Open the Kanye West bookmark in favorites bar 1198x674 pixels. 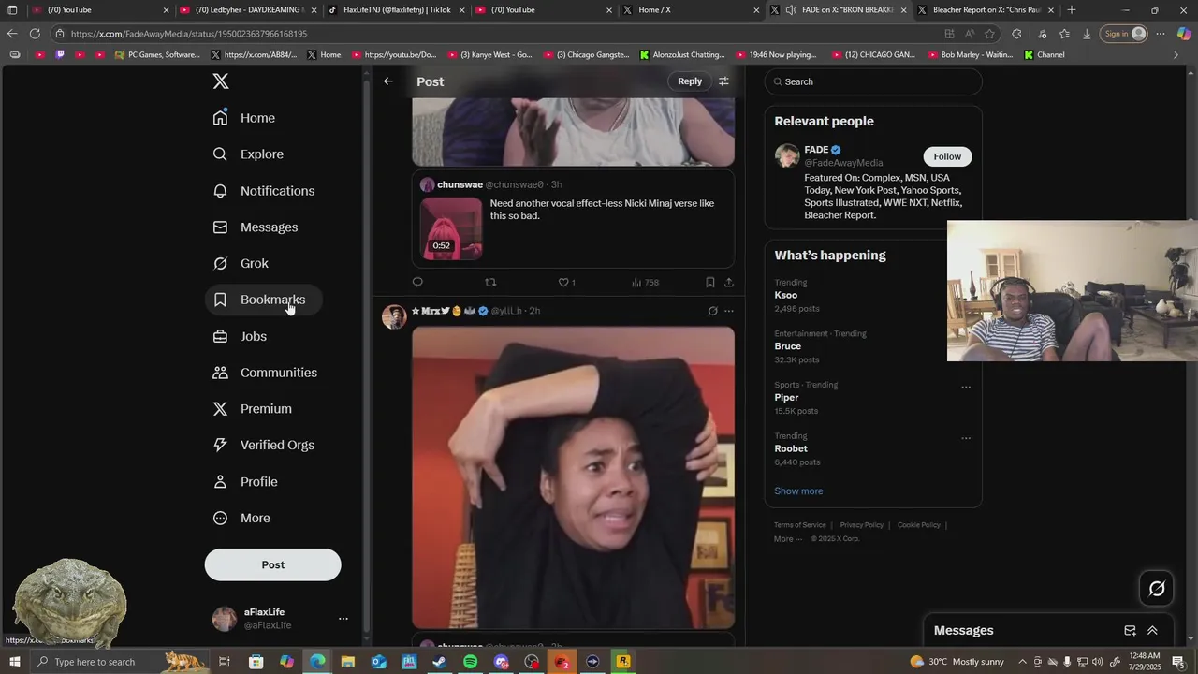489,55
